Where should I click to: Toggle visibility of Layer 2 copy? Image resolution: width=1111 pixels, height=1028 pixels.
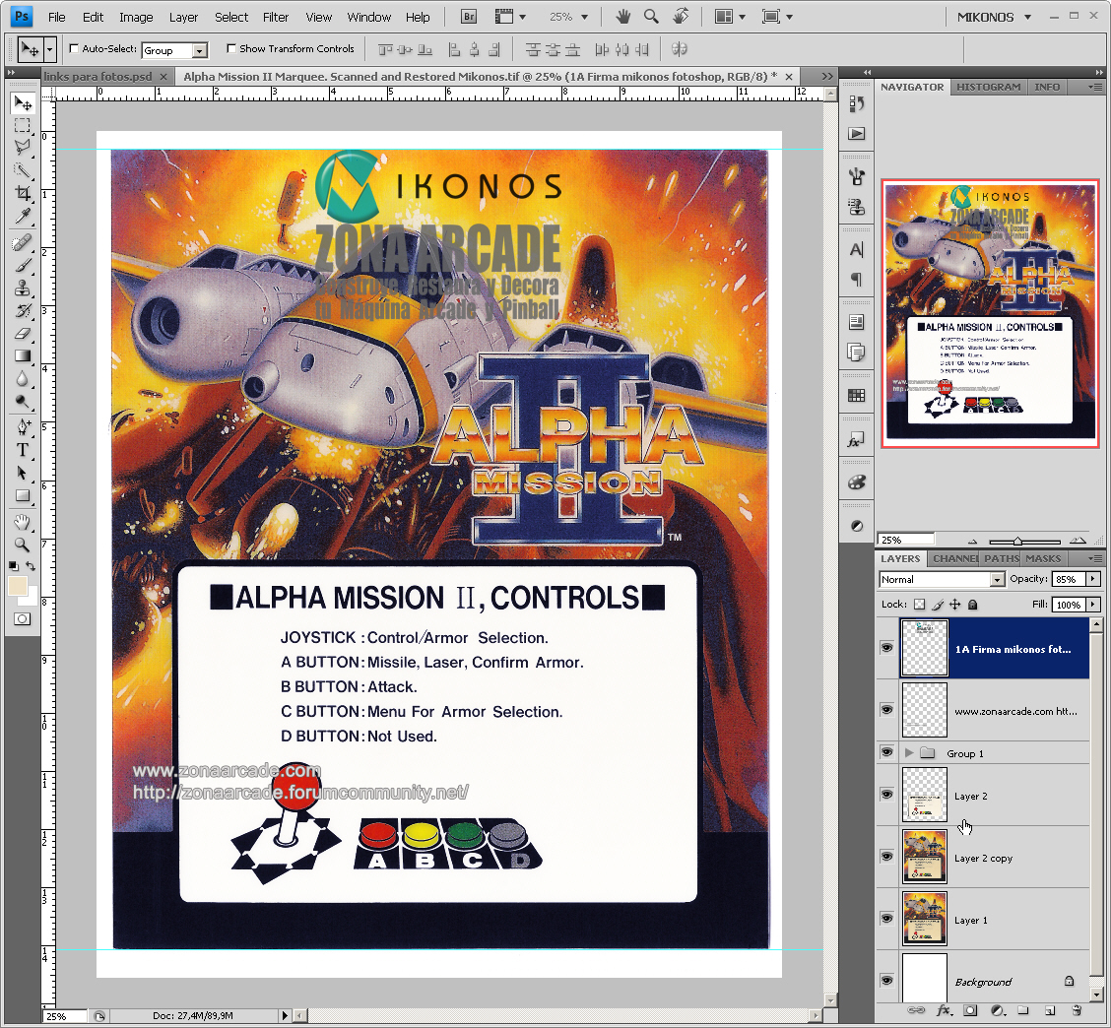coord(886,856)
